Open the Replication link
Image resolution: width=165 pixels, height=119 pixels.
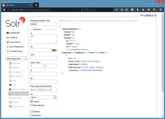point(17,98)
